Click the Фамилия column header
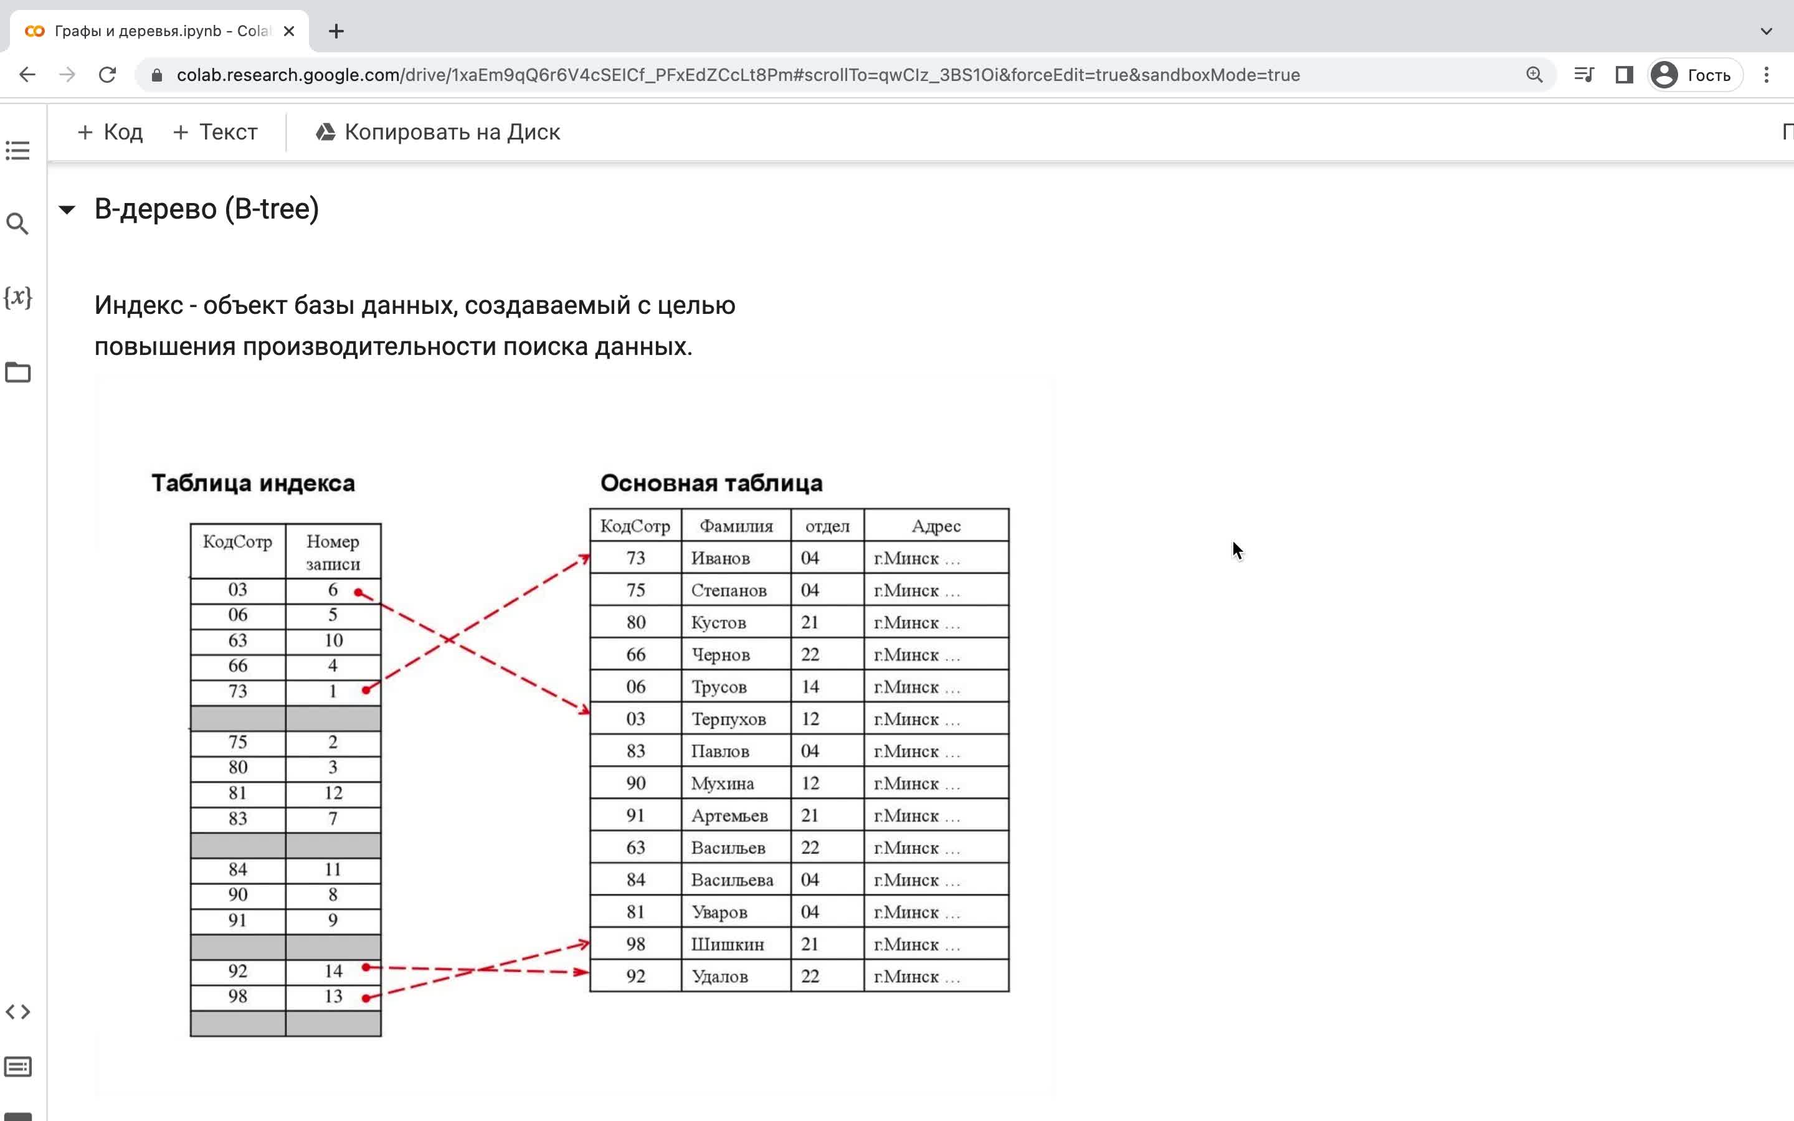This screenshot has width=1794, height=1121. [x=736, y=526]
